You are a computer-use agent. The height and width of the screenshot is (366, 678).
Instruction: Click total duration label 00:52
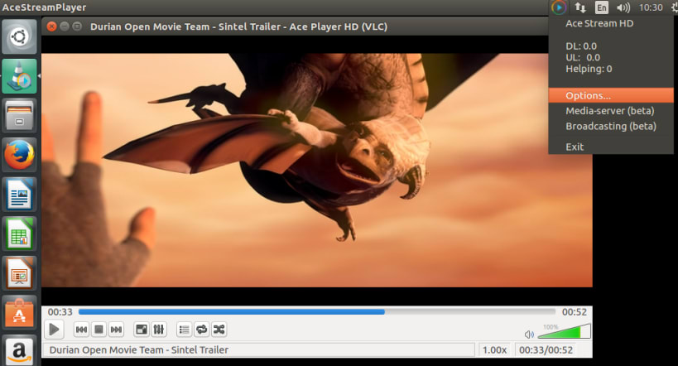click(x=575, y=312)
